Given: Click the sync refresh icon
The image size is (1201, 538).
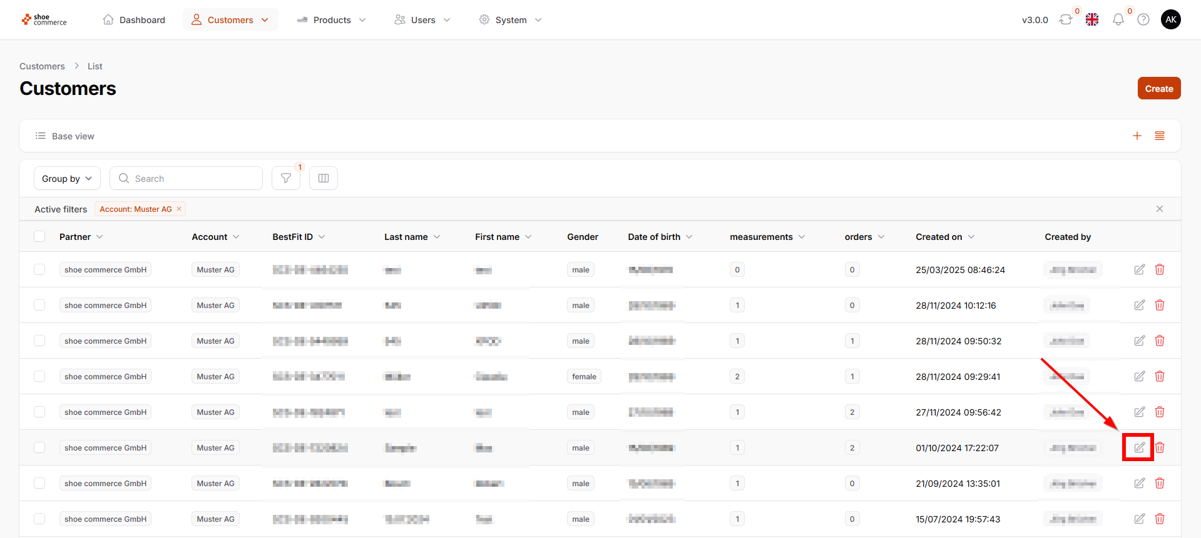Looking at the screenshot, I should point(1065,20).
